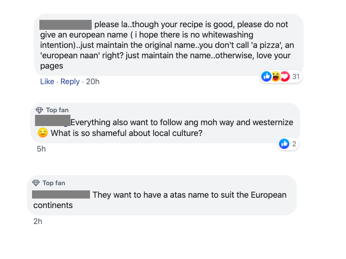Open the redacted author name before 'please la'
This screenshot has height=259, width=346.
(65, 25)
